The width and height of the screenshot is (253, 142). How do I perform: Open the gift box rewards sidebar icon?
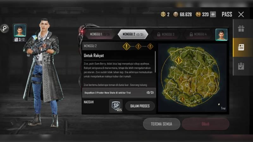point(241,29)
